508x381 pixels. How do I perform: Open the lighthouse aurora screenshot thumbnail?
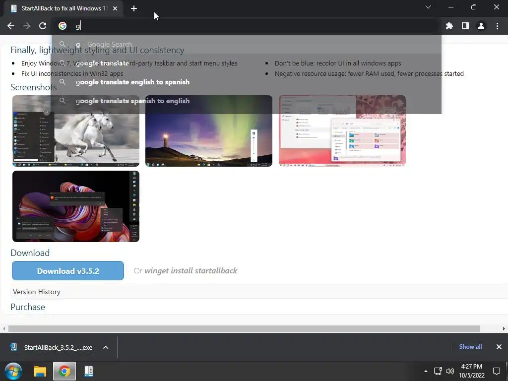[209, 131]
